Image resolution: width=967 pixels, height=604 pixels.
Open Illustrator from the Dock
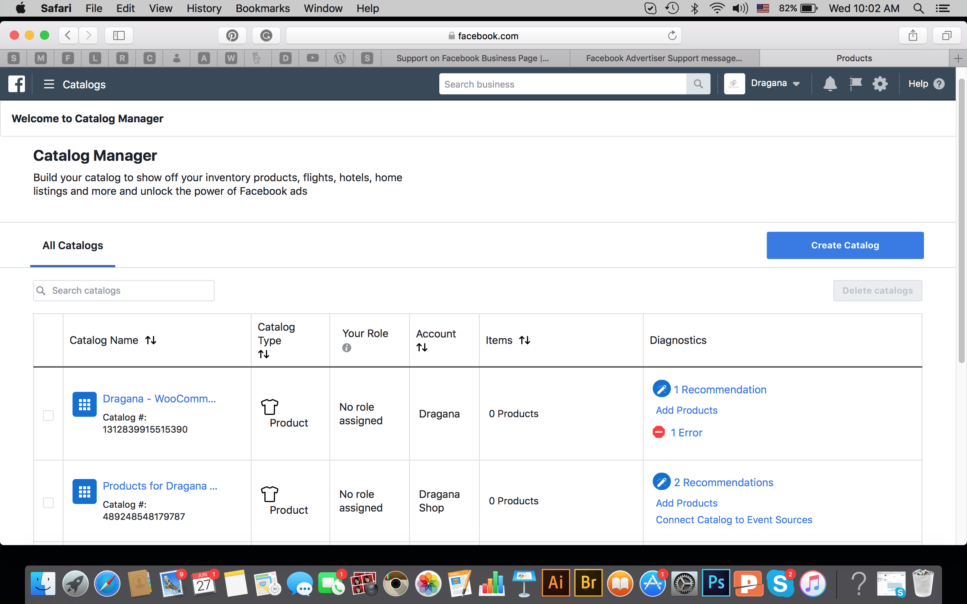coord(556,583)
